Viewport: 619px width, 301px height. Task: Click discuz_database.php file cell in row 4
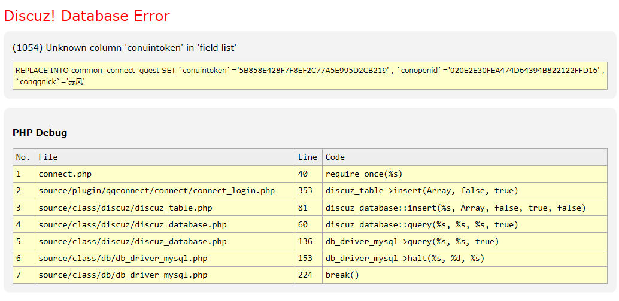point(132,224)
